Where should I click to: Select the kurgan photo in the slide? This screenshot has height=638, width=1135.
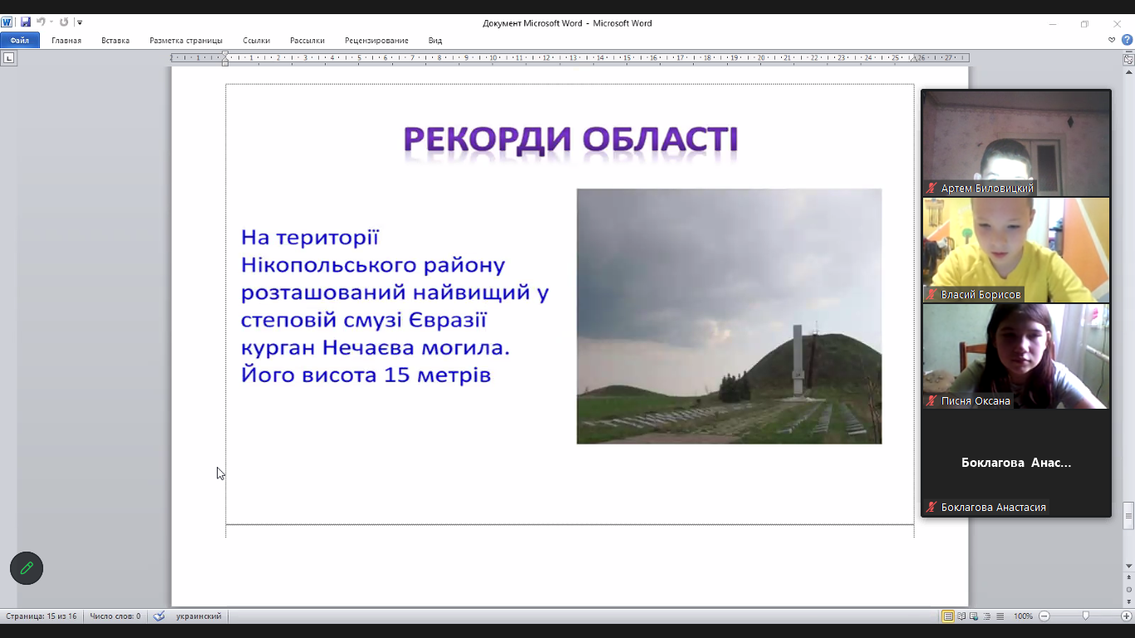729,316
